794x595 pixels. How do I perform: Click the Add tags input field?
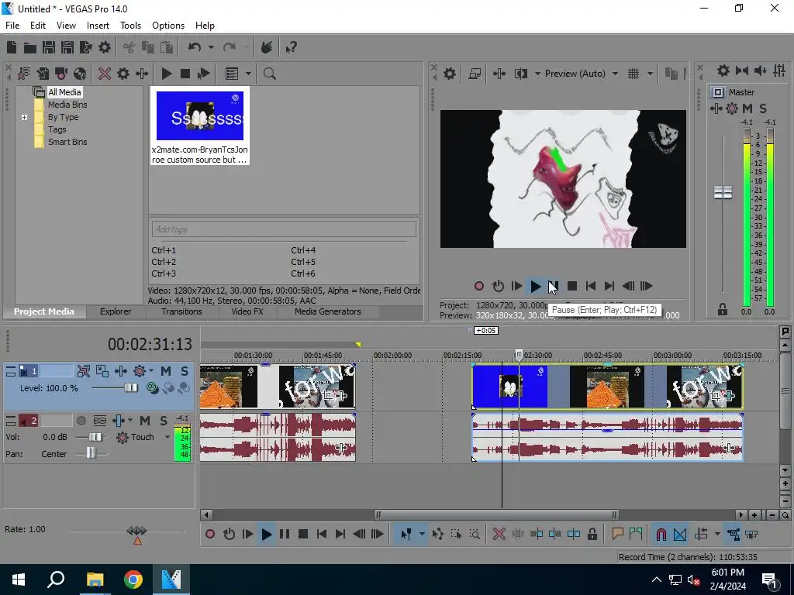pos(284,229)
